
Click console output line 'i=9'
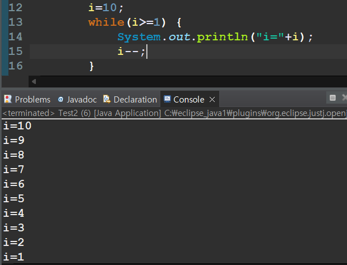[x=13, y=141]
